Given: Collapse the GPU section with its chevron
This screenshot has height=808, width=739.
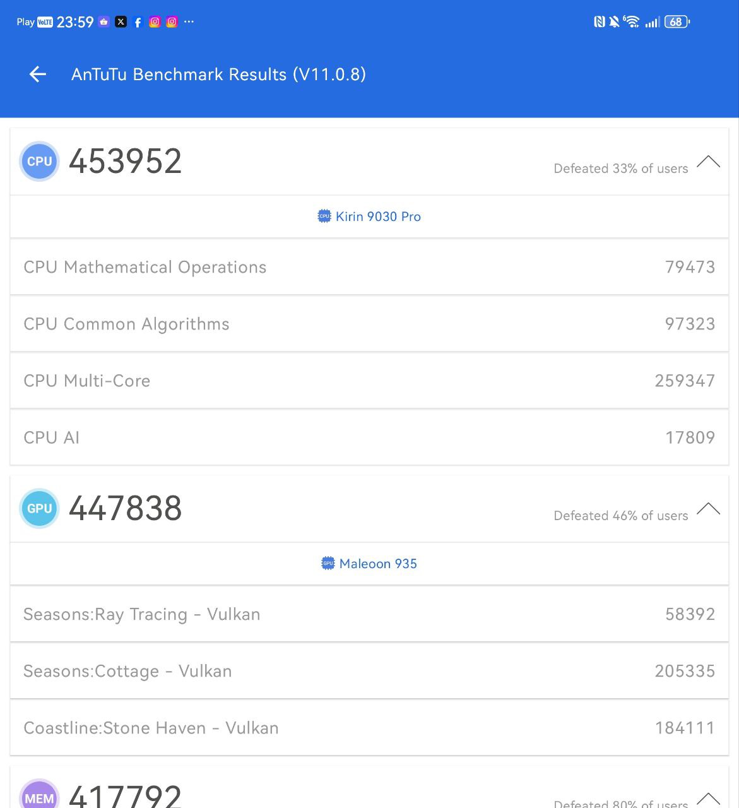Looking at the screenshot, I should pos(708,509).
